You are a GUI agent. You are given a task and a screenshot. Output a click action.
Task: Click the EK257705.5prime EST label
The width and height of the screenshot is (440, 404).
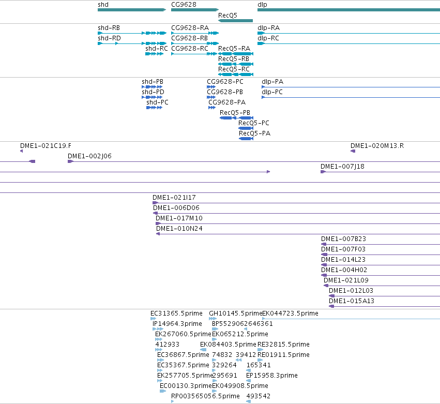click(x=185, y=376)
